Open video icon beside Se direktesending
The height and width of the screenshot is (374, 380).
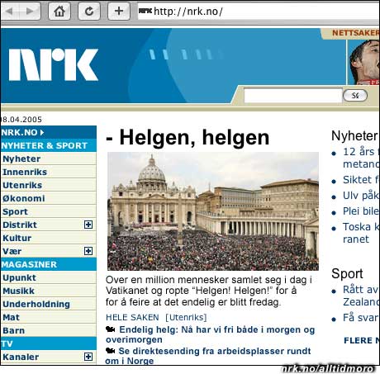pyautogui.click(x=111, y=351)
